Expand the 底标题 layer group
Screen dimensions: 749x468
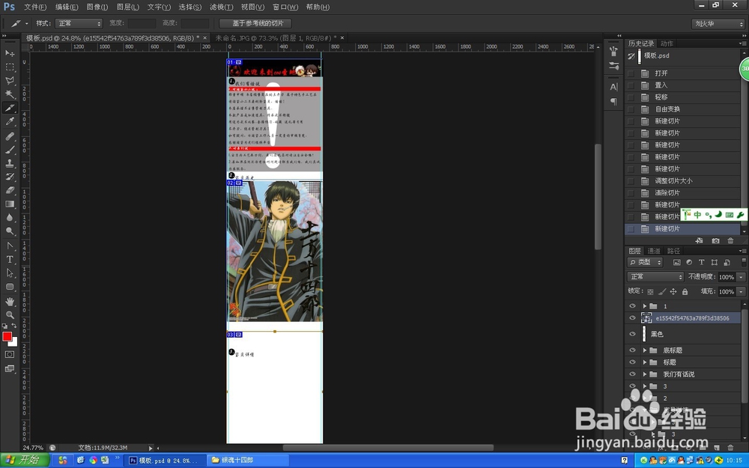[644, 350]
